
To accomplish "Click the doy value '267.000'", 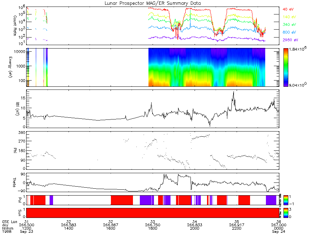I will [279, 225].
